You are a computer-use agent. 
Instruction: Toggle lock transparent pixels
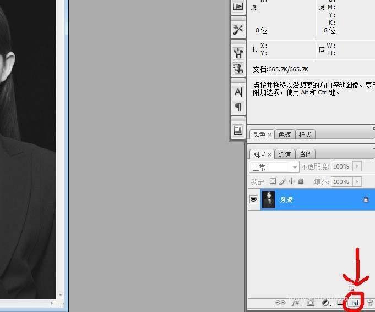[x=273, y=181]
